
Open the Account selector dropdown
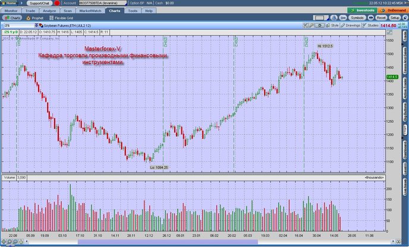coord(103,3)
